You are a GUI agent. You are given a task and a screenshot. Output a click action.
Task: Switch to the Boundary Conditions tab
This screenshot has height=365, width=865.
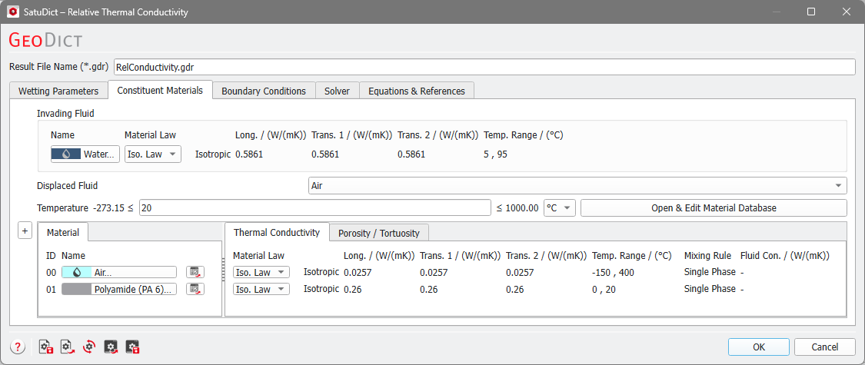(264, 91)
